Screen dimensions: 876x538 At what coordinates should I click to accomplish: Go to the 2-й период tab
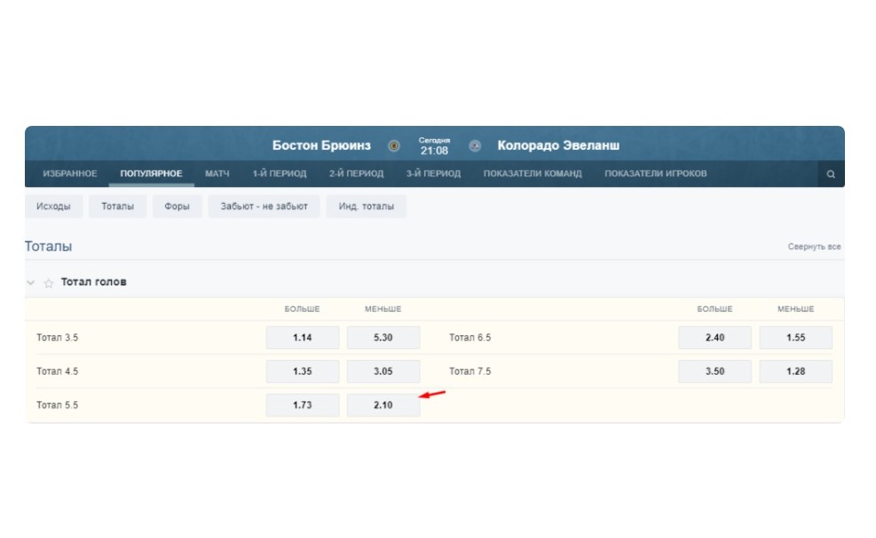pyautogui.click(x=357, y=174)
